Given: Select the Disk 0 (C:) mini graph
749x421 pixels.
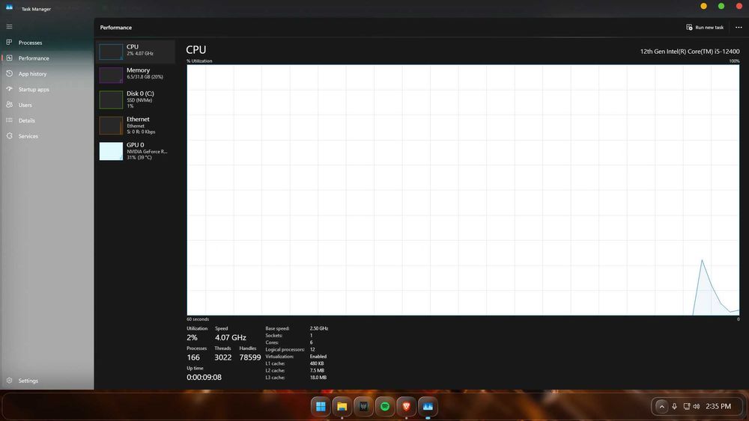Looking at the screenshot, I should click(x=111, y=100).
